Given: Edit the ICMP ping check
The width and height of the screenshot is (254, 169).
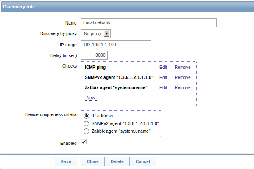Looking at the screenshot, I should pyautogui.click(x=163, y=67).
